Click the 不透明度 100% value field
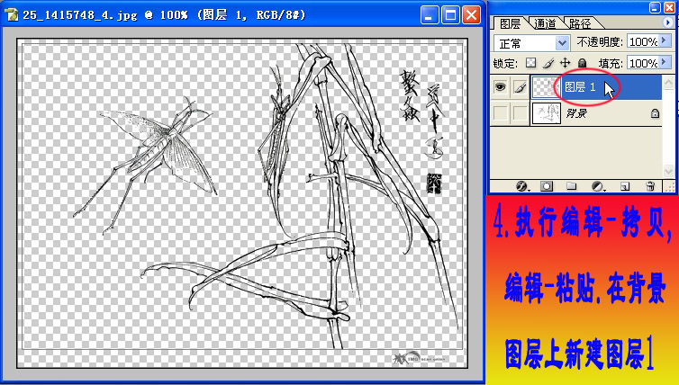 coord(643,41)
